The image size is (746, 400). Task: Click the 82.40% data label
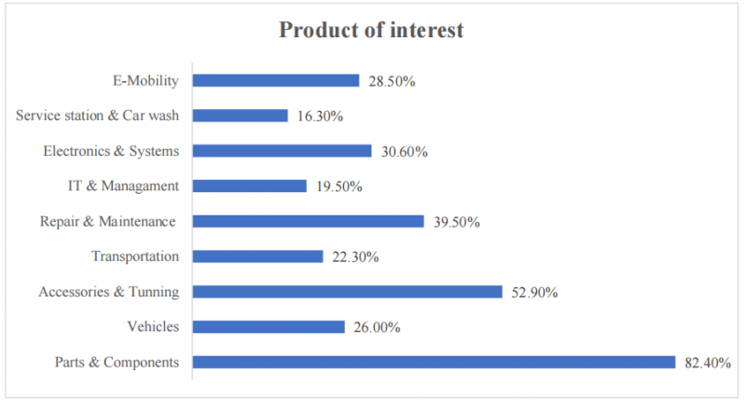coord(708,363)
